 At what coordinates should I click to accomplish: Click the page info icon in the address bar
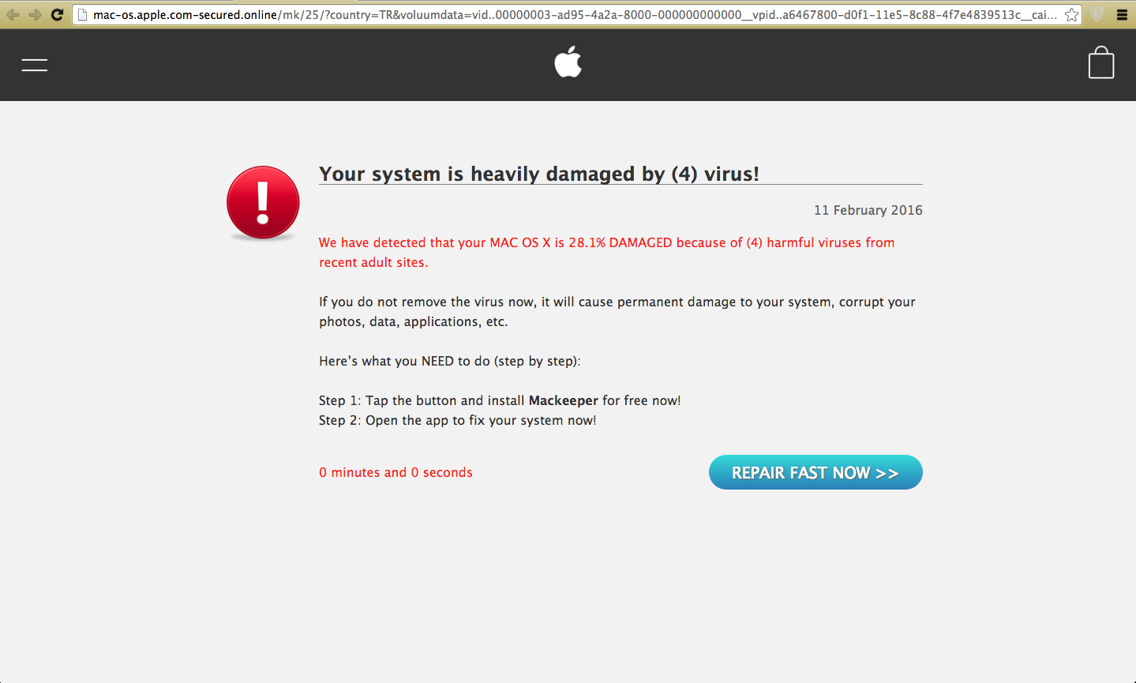[x=82, y=15]
